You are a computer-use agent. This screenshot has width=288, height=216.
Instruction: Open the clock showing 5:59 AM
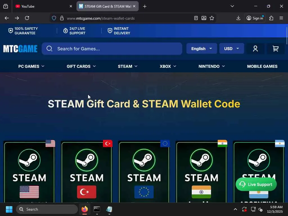click(x=275, y=209)
